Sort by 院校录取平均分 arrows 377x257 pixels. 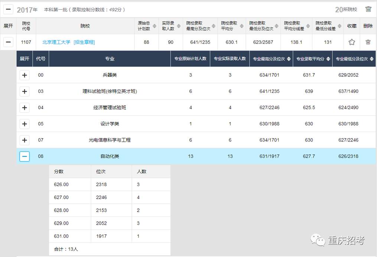[242, 26]
